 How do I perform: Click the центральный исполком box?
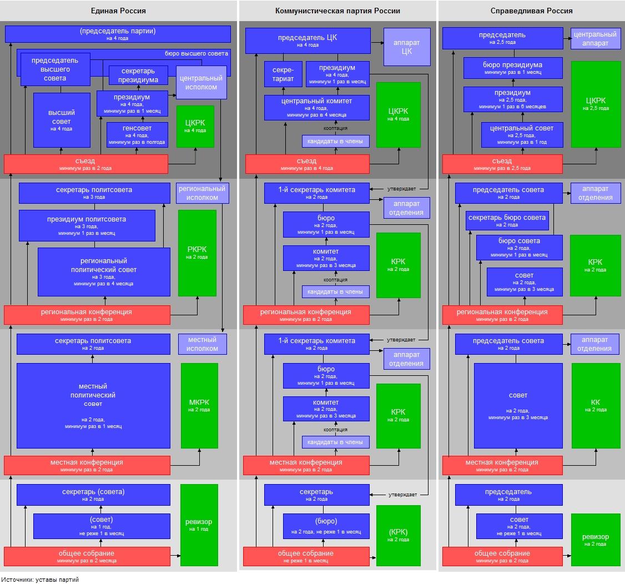(x=201, y=83)
